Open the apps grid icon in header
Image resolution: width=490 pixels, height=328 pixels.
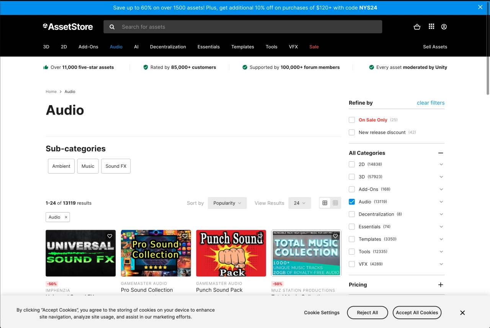pos(431,26)
